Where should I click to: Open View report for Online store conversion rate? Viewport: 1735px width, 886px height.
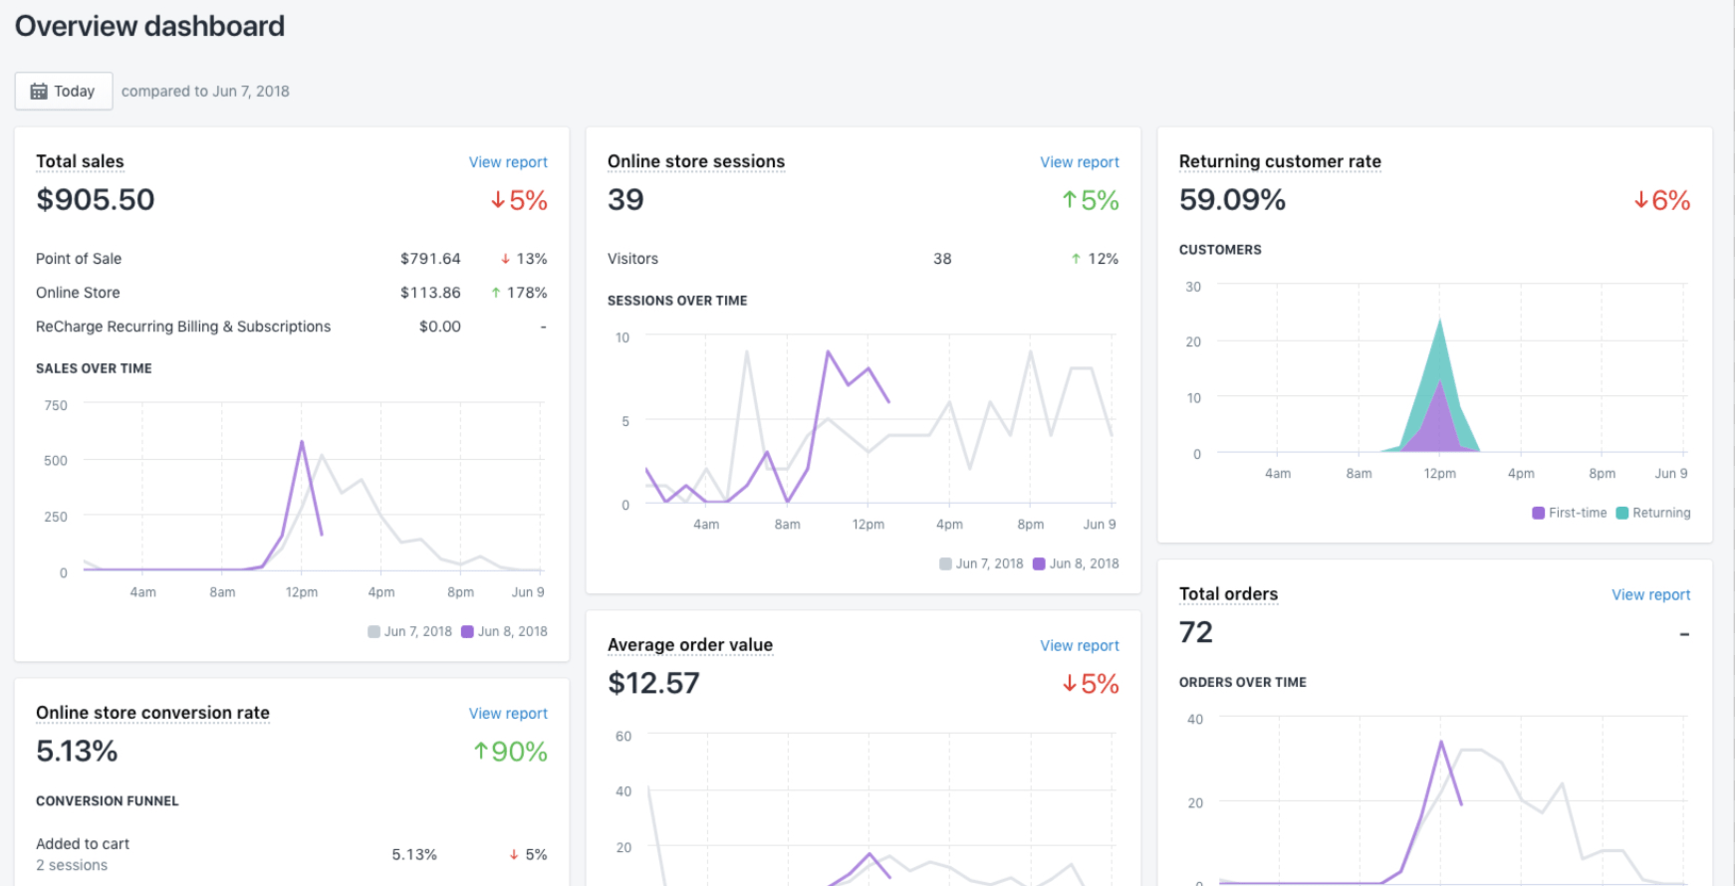pyautogui.click(x=508, y=714)
